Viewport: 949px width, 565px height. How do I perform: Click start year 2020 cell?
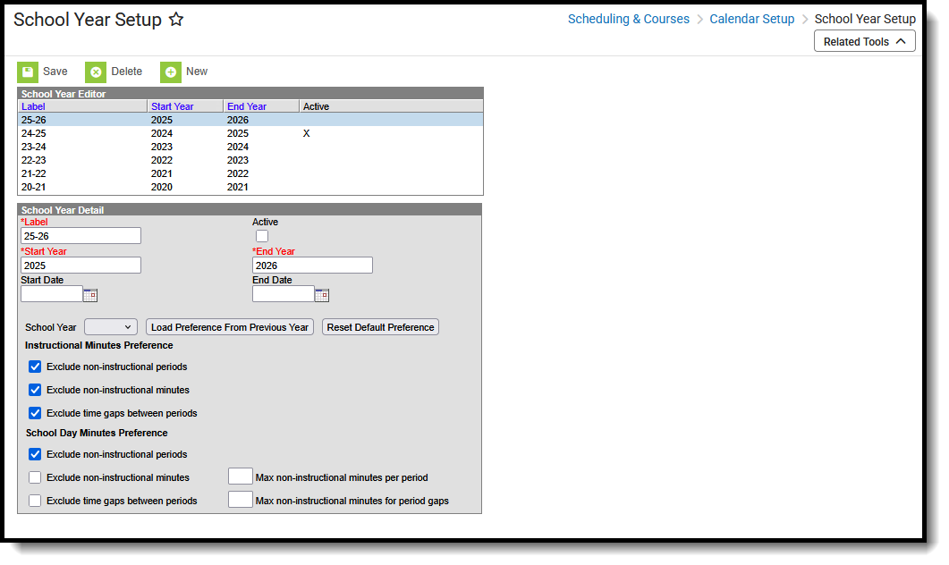(162, 187)
